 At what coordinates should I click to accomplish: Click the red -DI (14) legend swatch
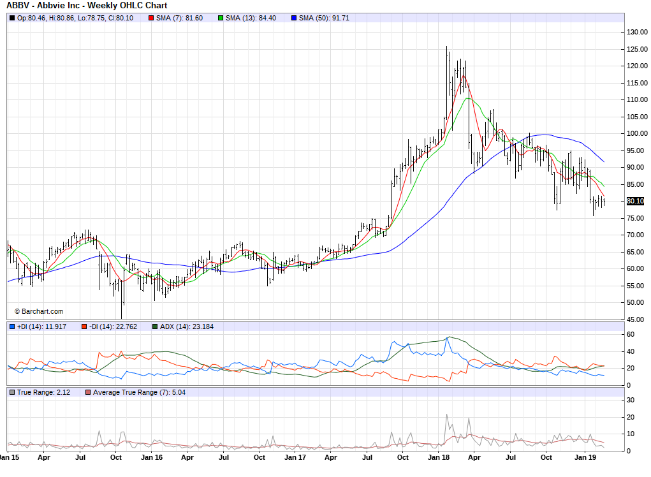(x=84, y=327)
